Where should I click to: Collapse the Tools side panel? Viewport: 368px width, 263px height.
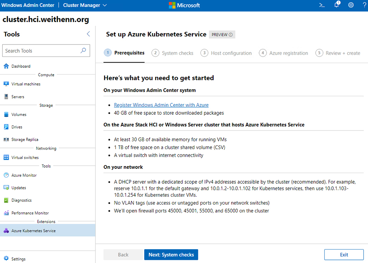pyautogui.click(x=88, y=34)
